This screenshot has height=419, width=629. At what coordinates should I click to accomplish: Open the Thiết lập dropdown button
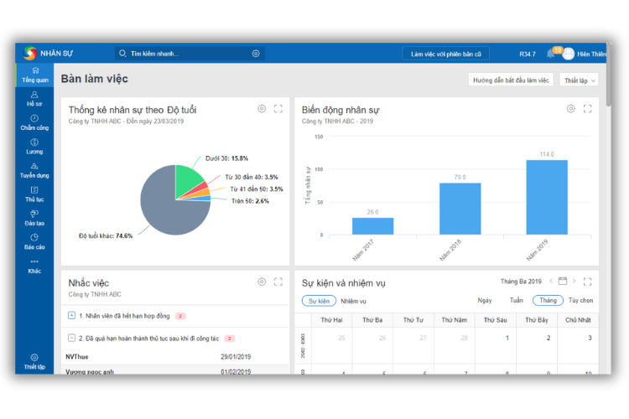[580, 80]
